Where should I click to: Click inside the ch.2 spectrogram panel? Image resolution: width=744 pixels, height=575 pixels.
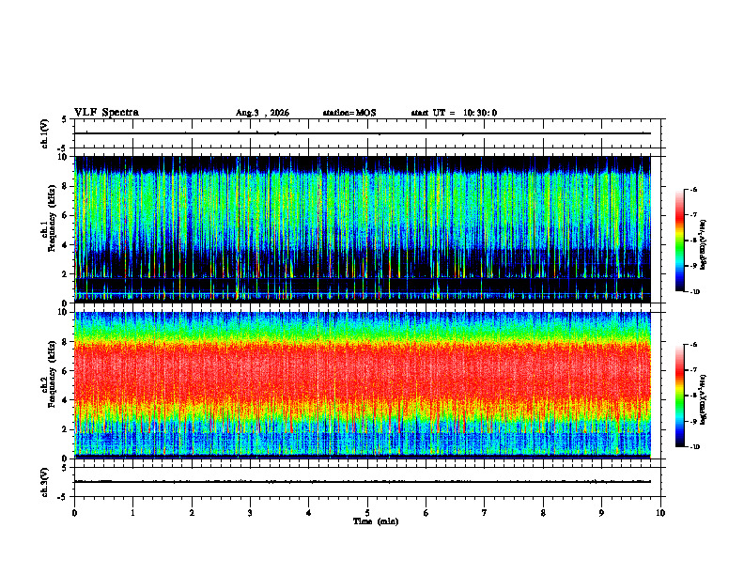point(362,385)
